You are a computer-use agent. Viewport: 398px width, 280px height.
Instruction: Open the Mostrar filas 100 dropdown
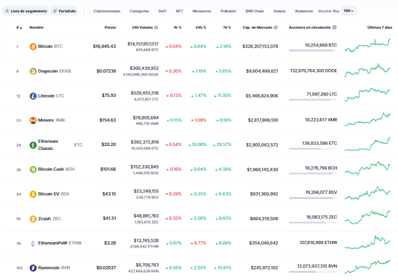pyautogui.click(x=349, y=11)
